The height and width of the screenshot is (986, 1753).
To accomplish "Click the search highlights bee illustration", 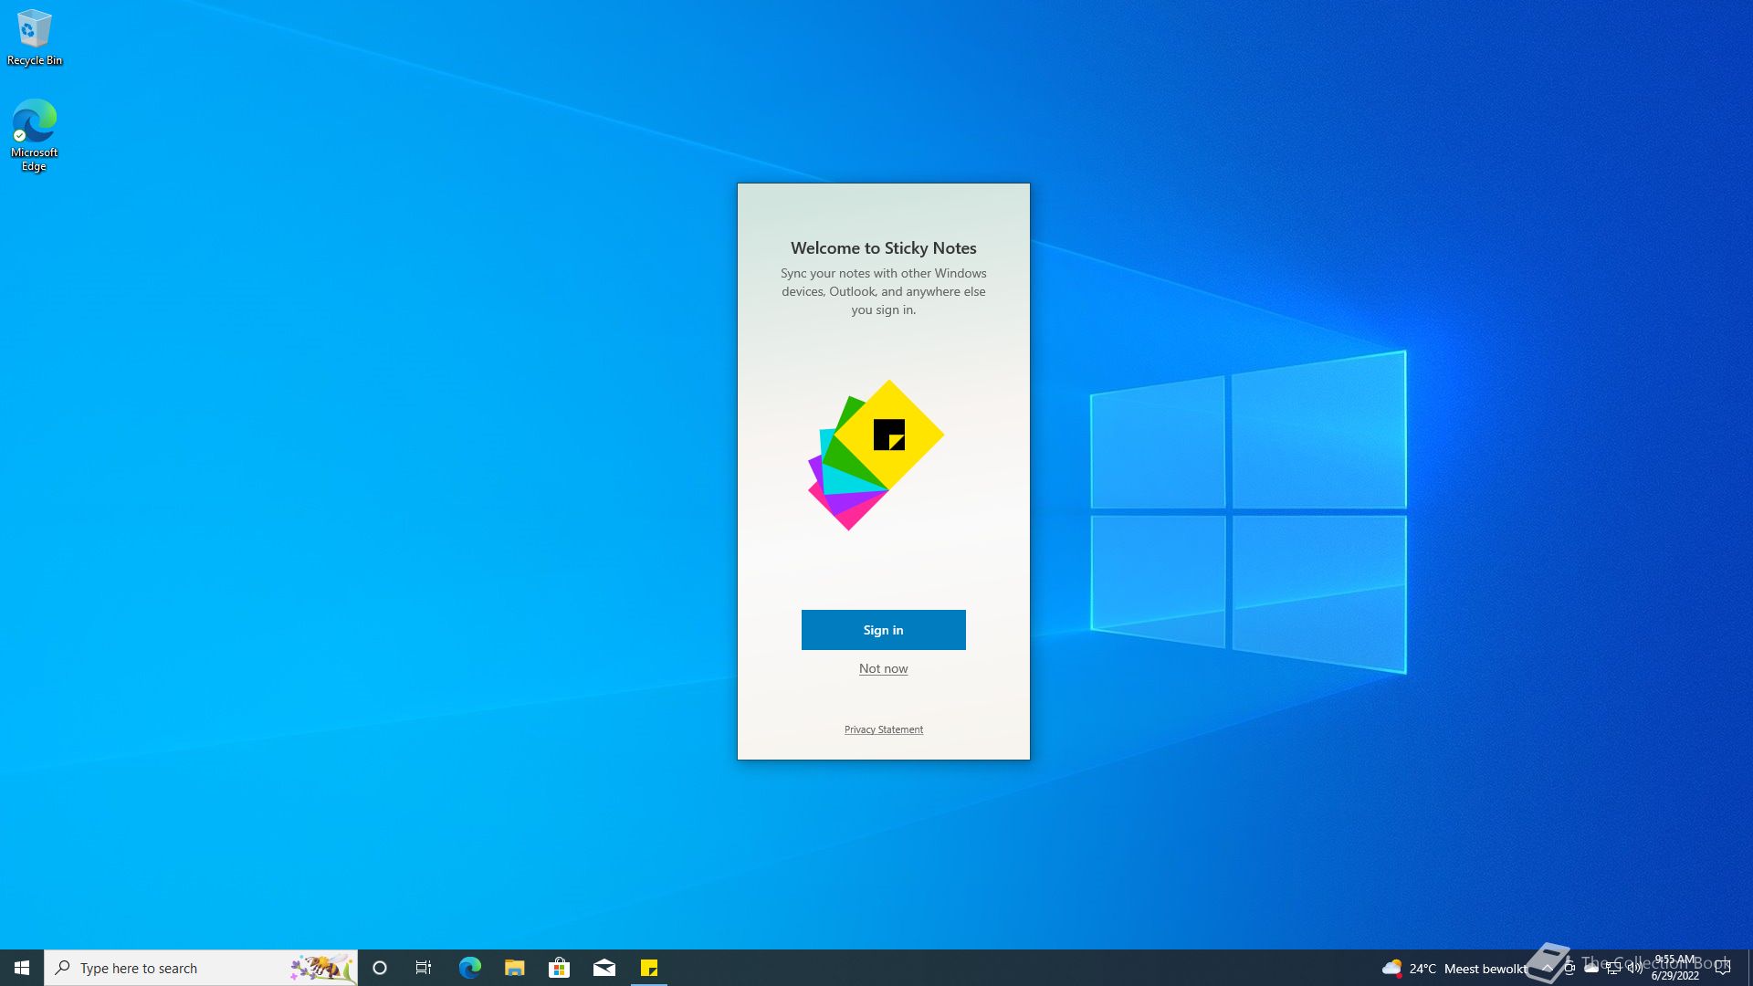I will pyautogui.click(x=322, y=968).
